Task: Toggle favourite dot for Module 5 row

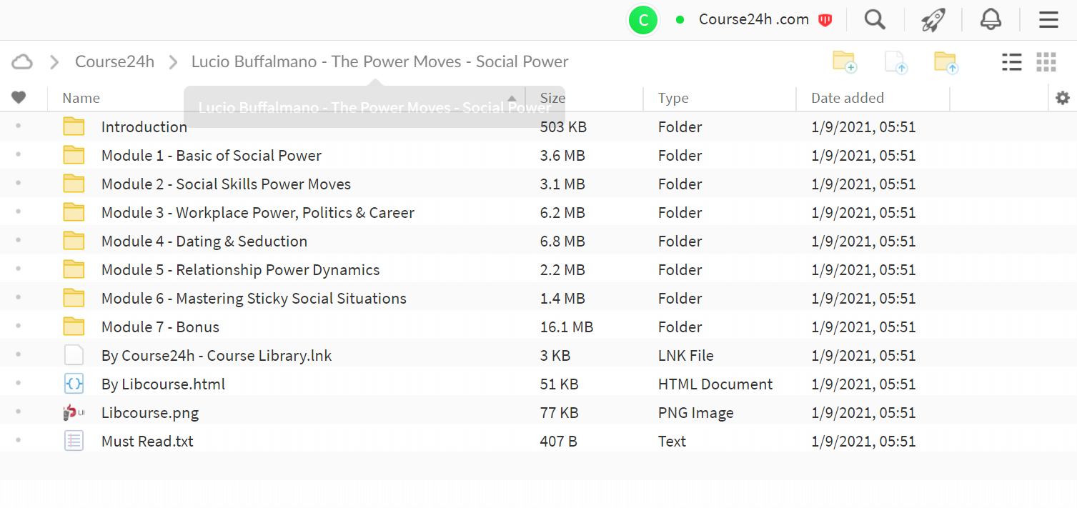Action: pos(18,269)
